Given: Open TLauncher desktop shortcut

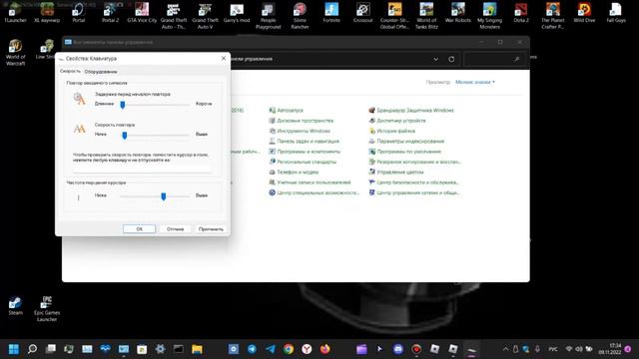Looking at the screenshot, I should (x=16, y=13).
